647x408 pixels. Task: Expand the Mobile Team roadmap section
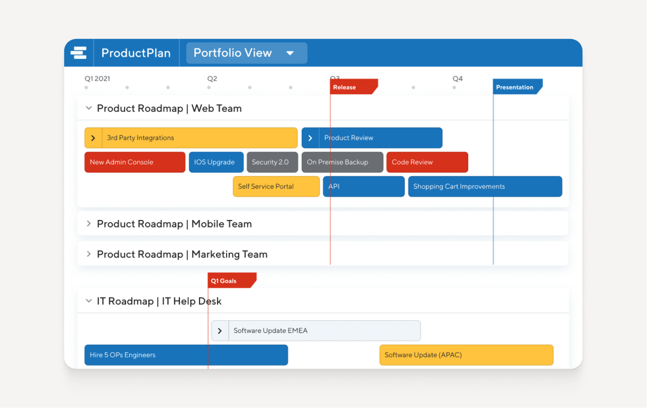click(89, 223)
